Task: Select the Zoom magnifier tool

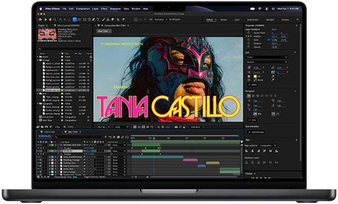Action: tap(55, 20)
